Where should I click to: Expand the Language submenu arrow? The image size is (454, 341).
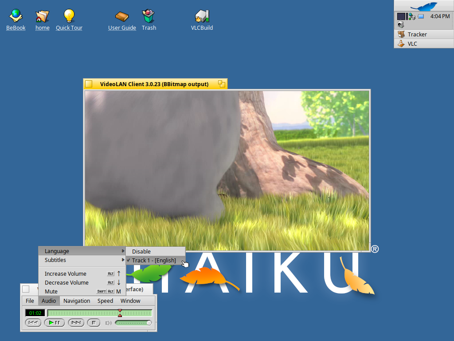pos(123,251)
